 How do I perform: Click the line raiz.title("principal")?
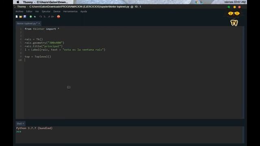click(43, 46)
